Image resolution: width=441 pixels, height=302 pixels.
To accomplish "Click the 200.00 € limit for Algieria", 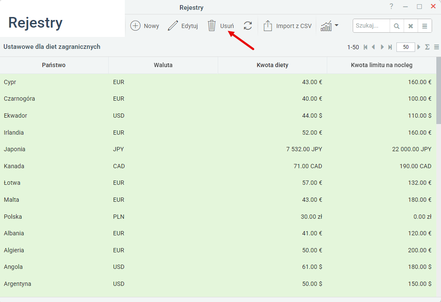I will click(420, 250).
